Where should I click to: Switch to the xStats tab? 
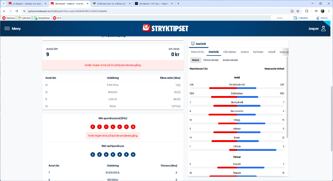tap(245, 52)
